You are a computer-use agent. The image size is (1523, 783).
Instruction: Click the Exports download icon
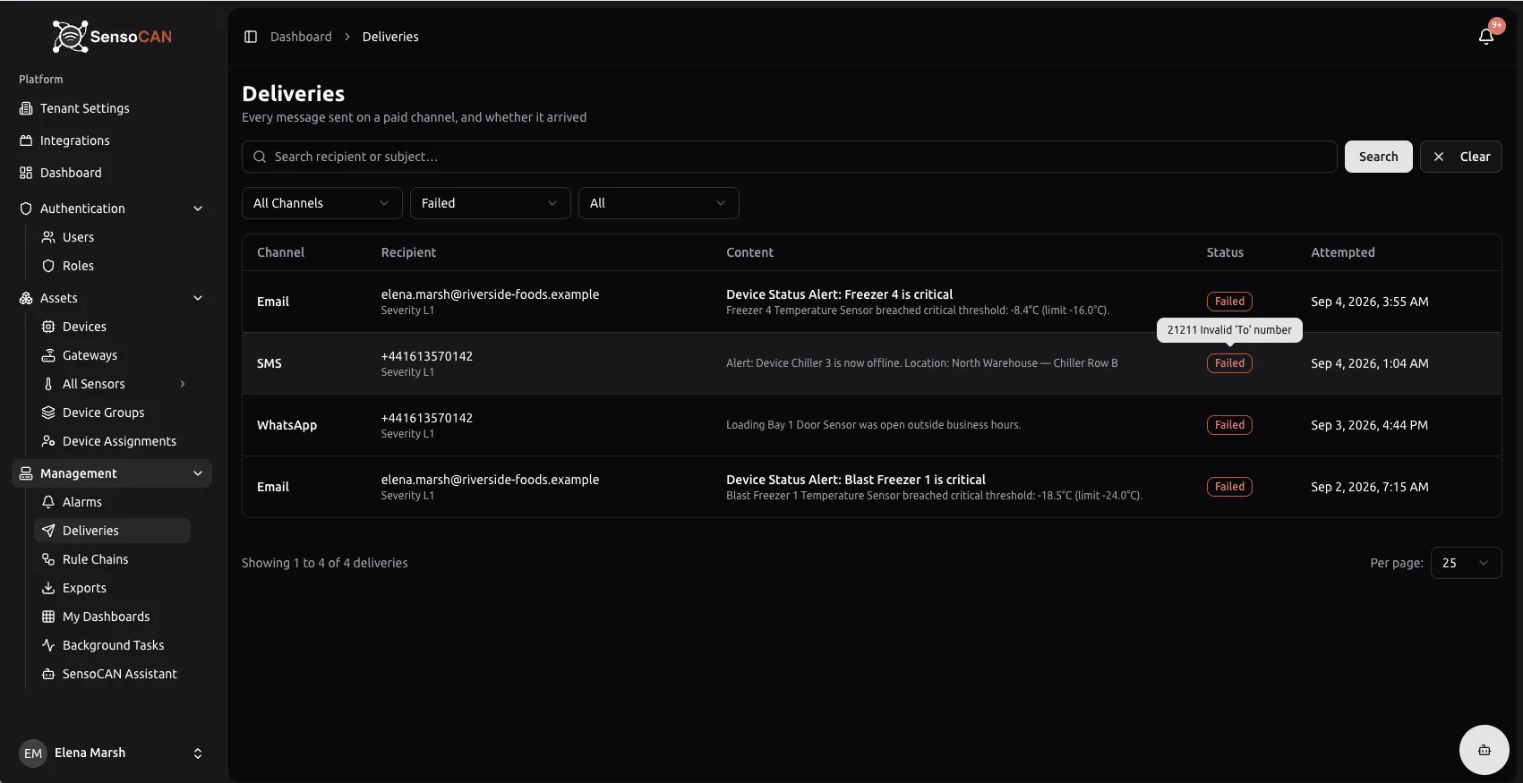(48, 588)
